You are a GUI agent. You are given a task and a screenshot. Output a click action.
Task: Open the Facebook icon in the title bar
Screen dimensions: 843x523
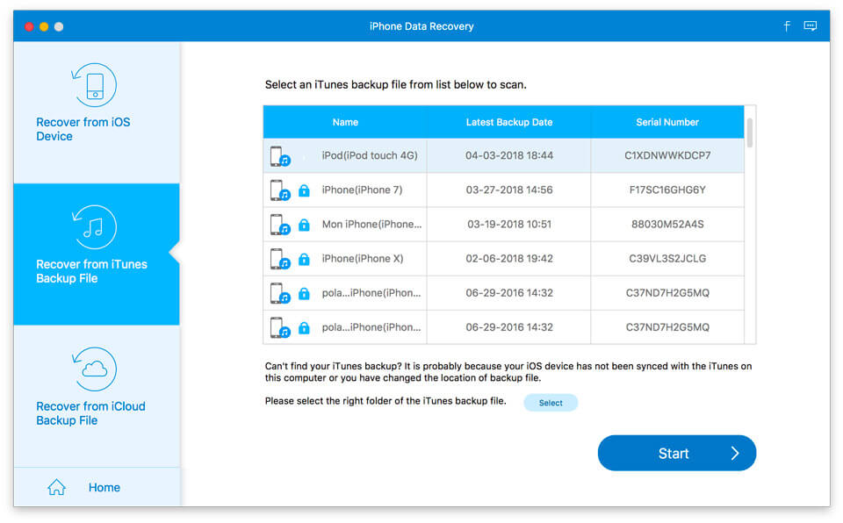point(787,25)
